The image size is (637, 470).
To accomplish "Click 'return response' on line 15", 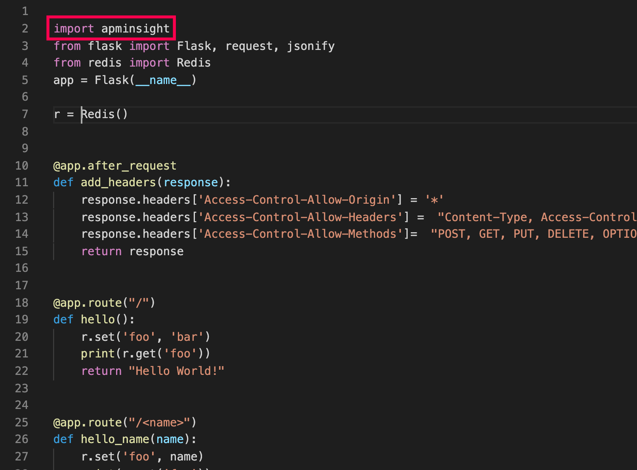I will pos(132,251).
